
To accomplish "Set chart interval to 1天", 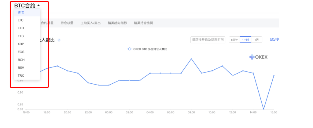I will (x=256, y=40).
